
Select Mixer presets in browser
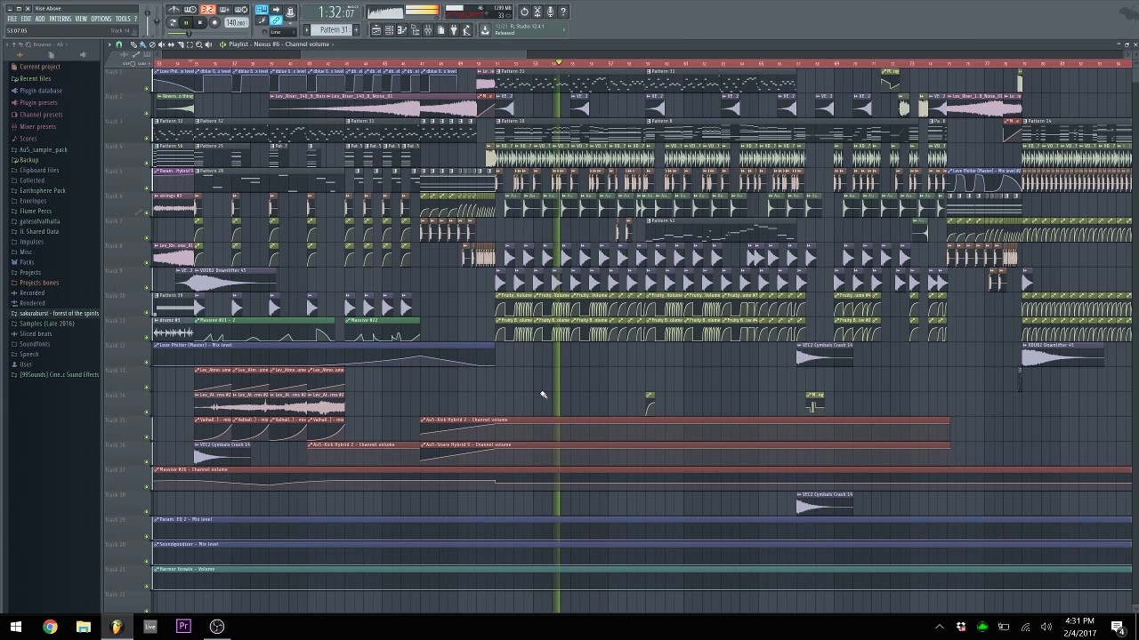point(38,126)
